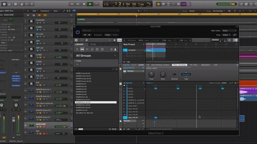This screenshot has height=144, width=257.
Task: Toggle the power button of Maschine plugin
Action: click(x=78, y=32)
